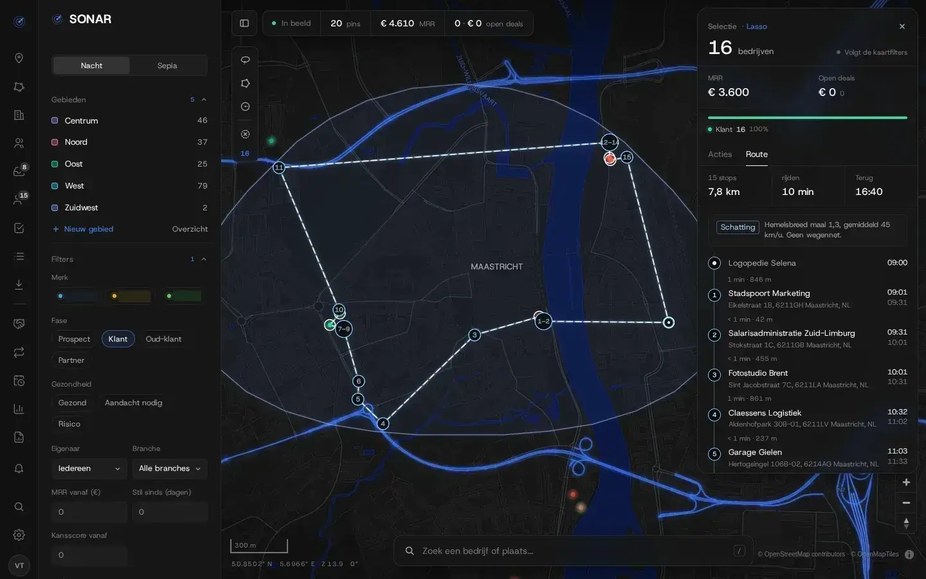Open the download icon in the sidebar

pos(19,284)
